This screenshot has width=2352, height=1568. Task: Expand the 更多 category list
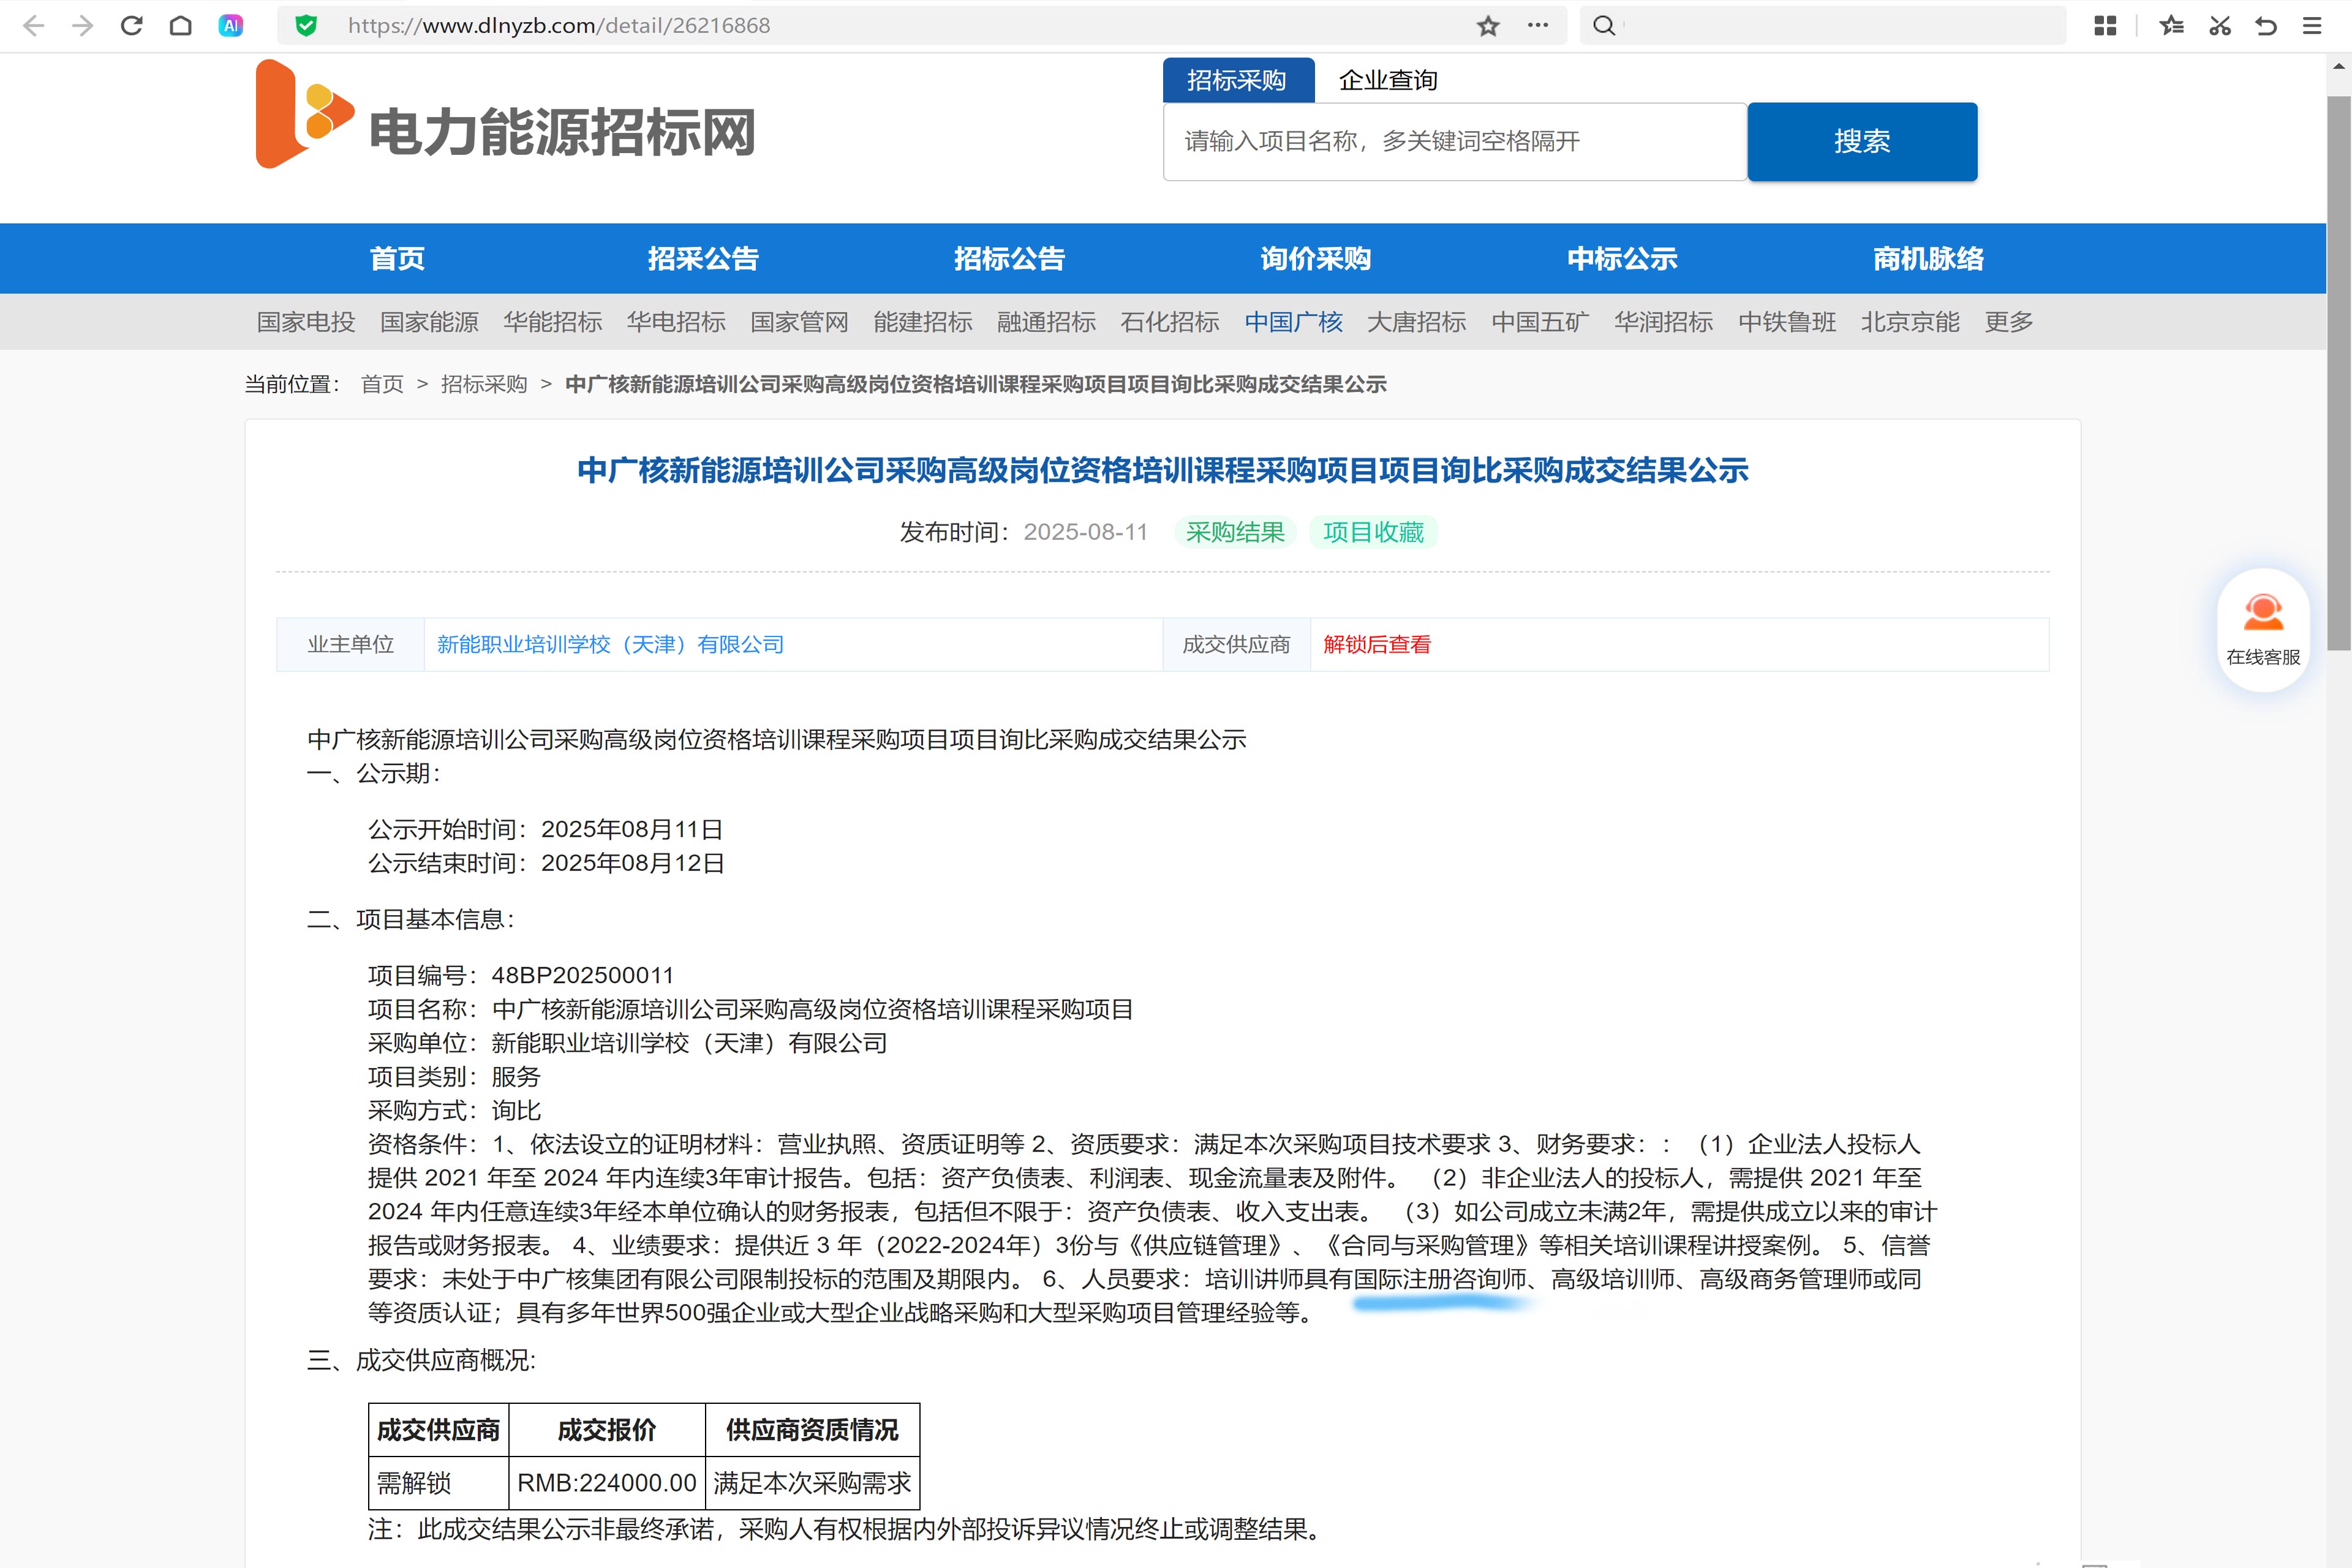2008,322
